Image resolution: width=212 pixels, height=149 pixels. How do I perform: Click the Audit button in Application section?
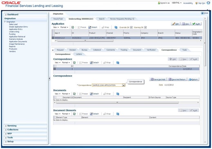[x=196, y=24]
